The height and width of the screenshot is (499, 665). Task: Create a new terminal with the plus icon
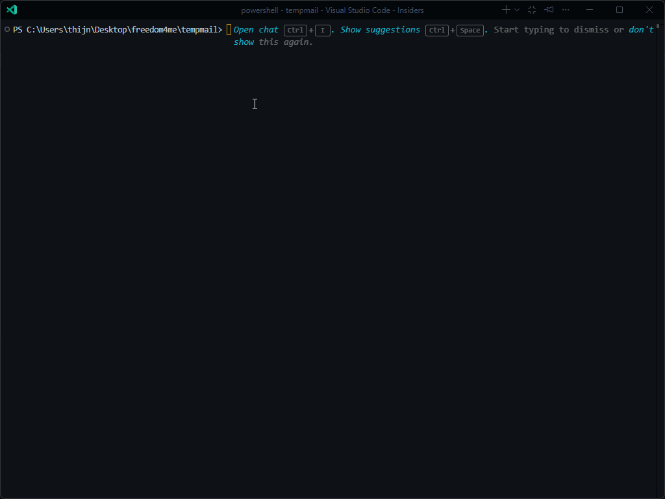[x=506, y=10]
